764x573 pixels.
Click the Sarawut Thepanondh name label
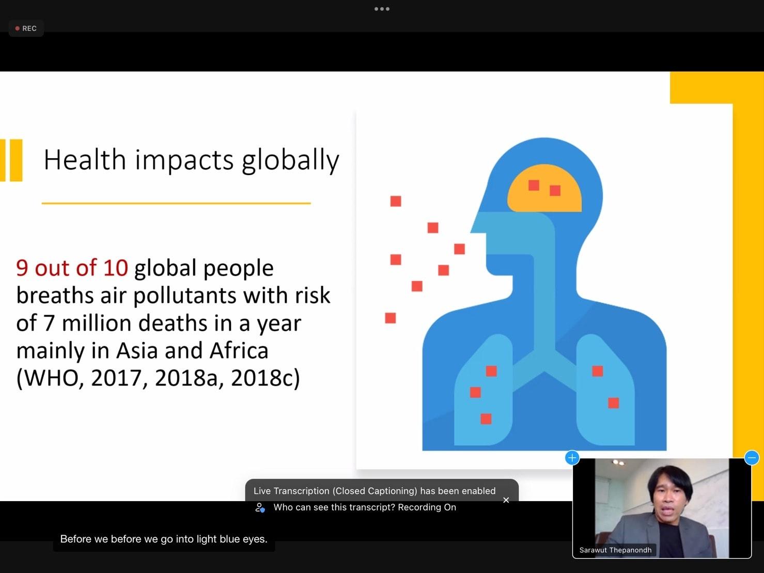coord(615,550)
